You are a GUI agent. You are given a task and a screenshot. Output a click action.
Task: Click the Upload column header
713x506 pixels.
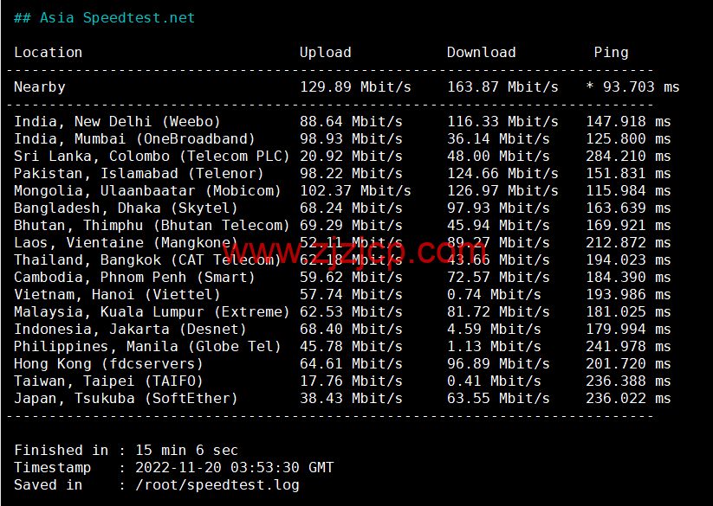pos(325,52)
